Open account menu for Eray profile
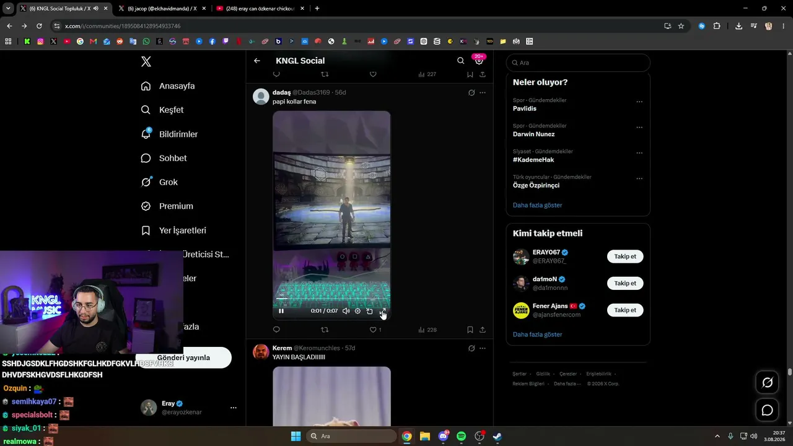 click(x=234, y=408)
